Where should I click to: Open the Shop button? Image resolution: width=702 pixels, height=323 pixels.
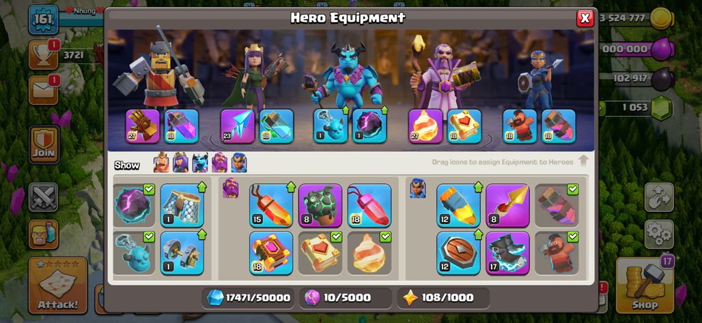tap(645, 286)
